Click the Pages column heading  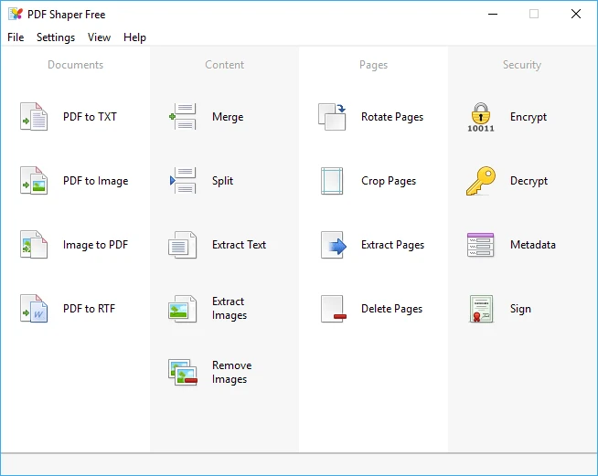(x=374, y=65)
